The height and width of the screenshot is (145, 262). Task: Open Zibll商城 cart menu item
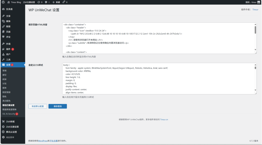click(x=10, y=122)
